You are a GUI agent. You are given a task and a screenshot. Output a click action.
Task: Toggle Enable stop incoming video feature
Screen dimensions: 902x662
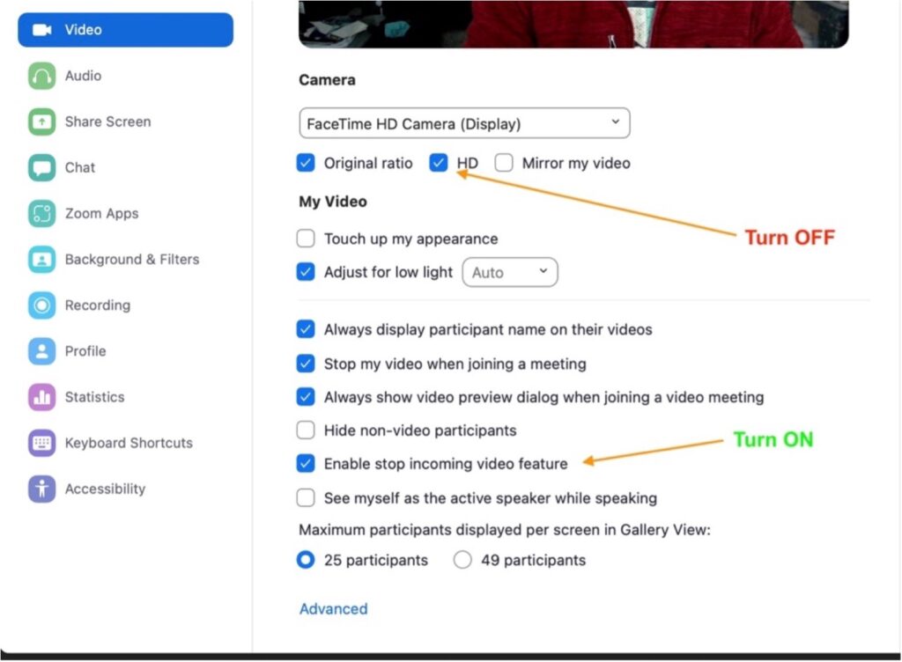tap(306, 463)
